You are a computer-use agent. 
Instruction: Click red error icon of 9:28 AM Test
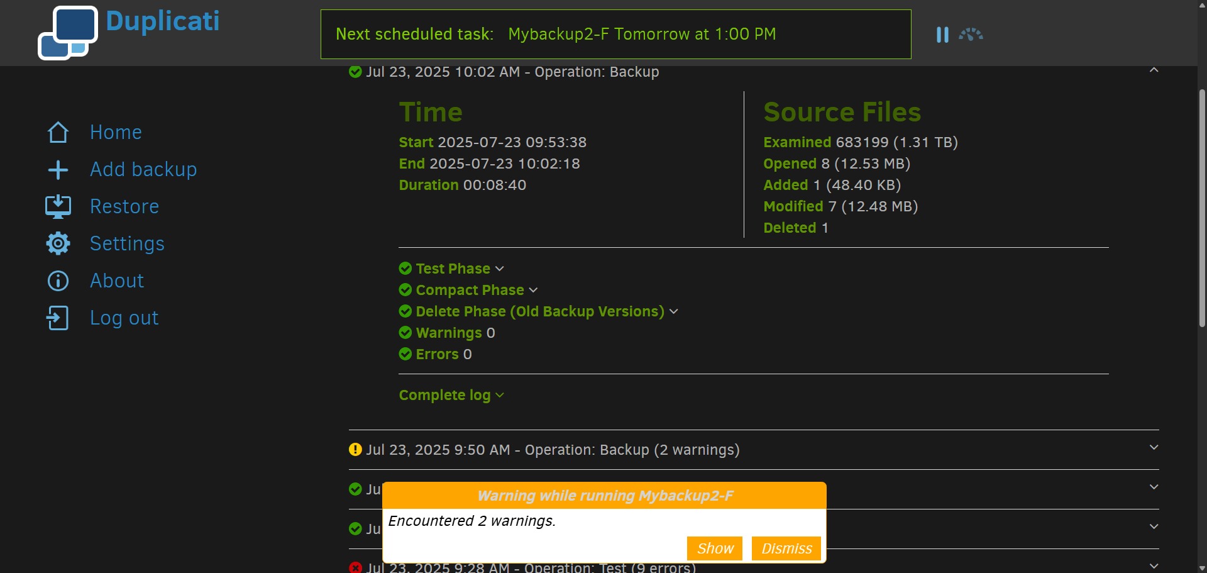pos(355,567)
